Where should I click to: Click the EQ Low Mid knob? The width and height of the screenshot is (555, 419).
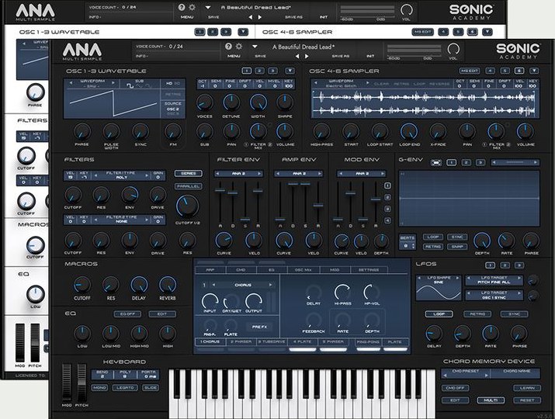point(111,334)
